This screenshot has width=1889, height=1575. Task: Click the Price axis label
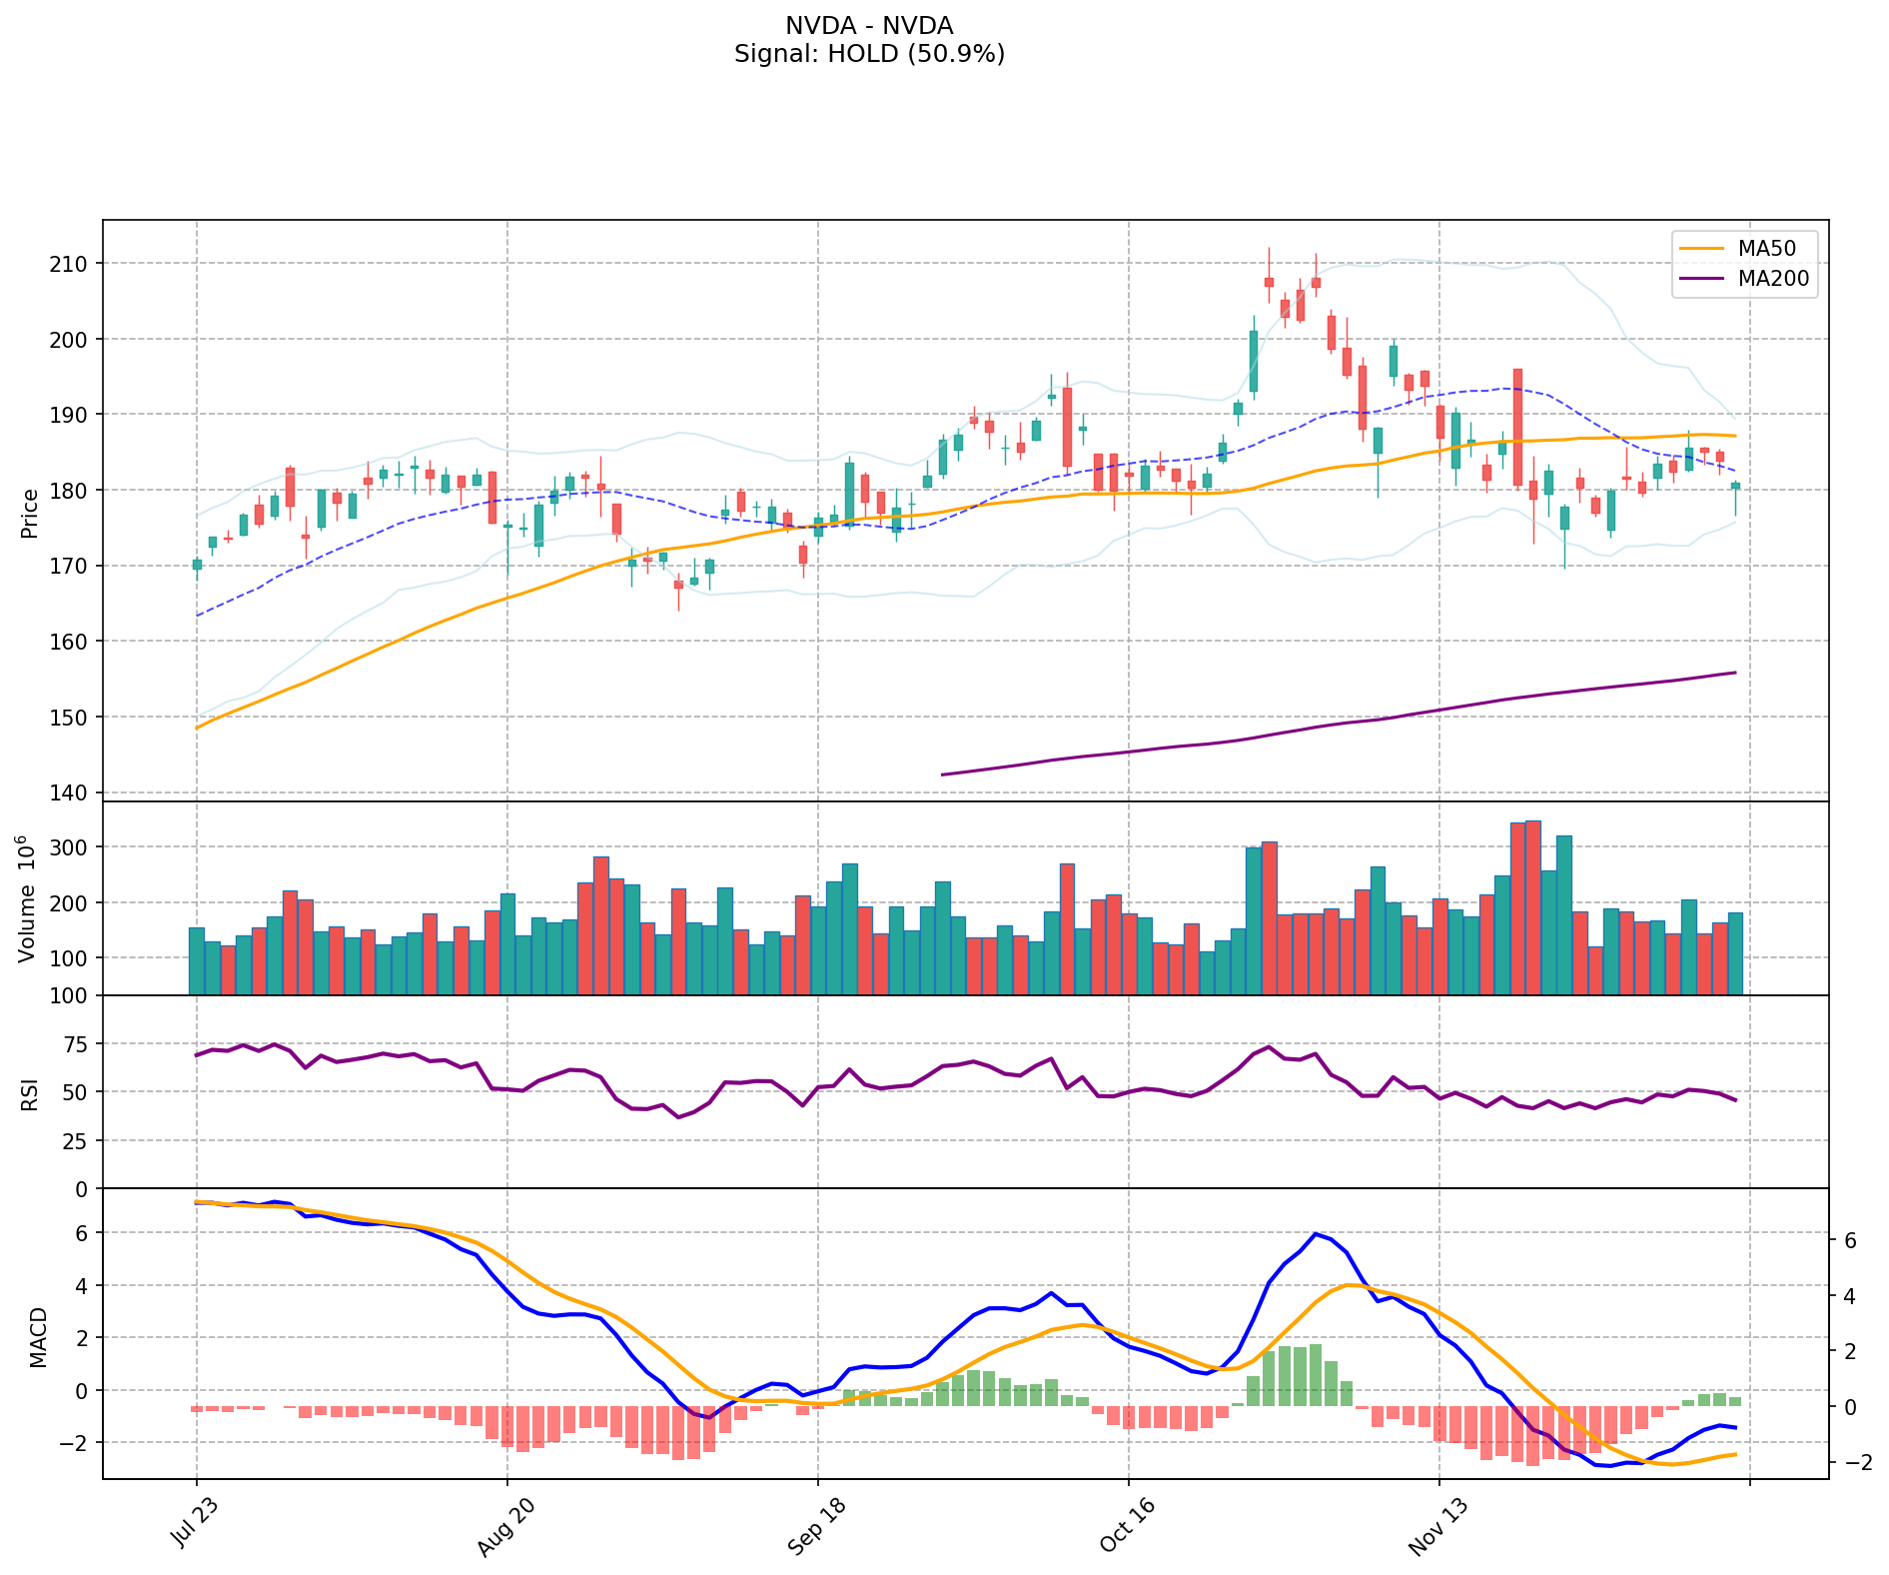[x=30, y=512]
